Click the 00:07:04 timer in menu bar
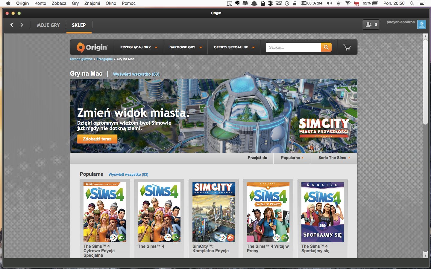Screen dimensions: 431x269 coord(312,3)
